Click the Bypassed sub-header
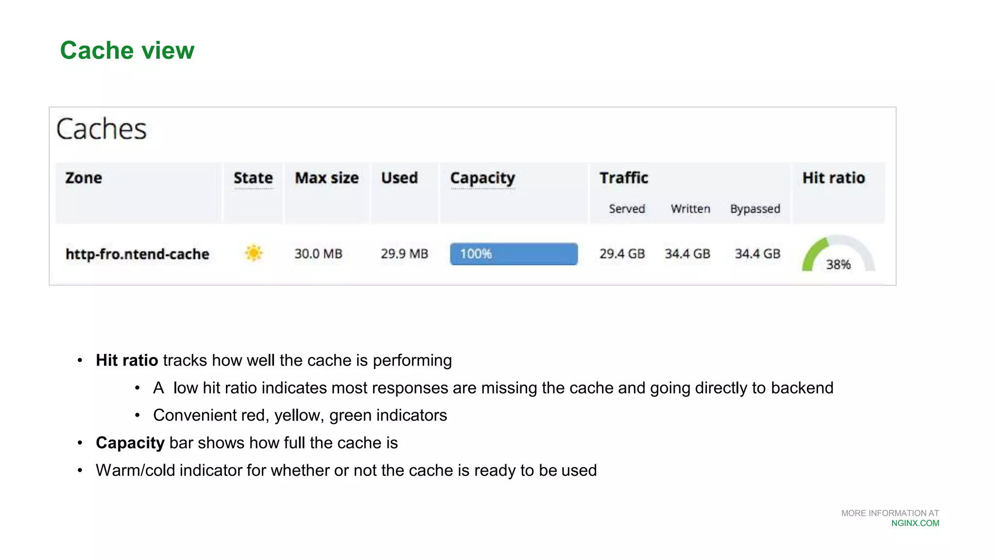The width and height of the screenshot is (995, 560). click(x=755, y=209)
